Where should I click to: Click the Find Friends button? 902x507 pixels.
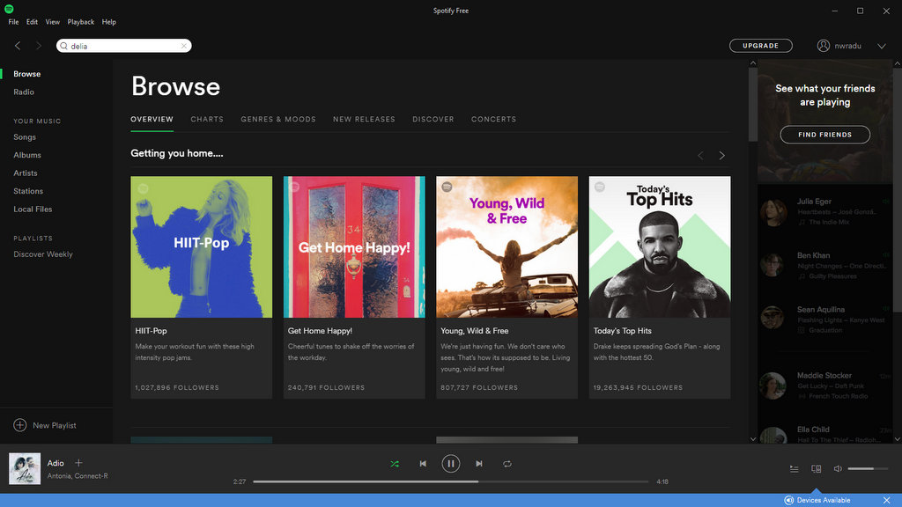(x=824, y=135)
